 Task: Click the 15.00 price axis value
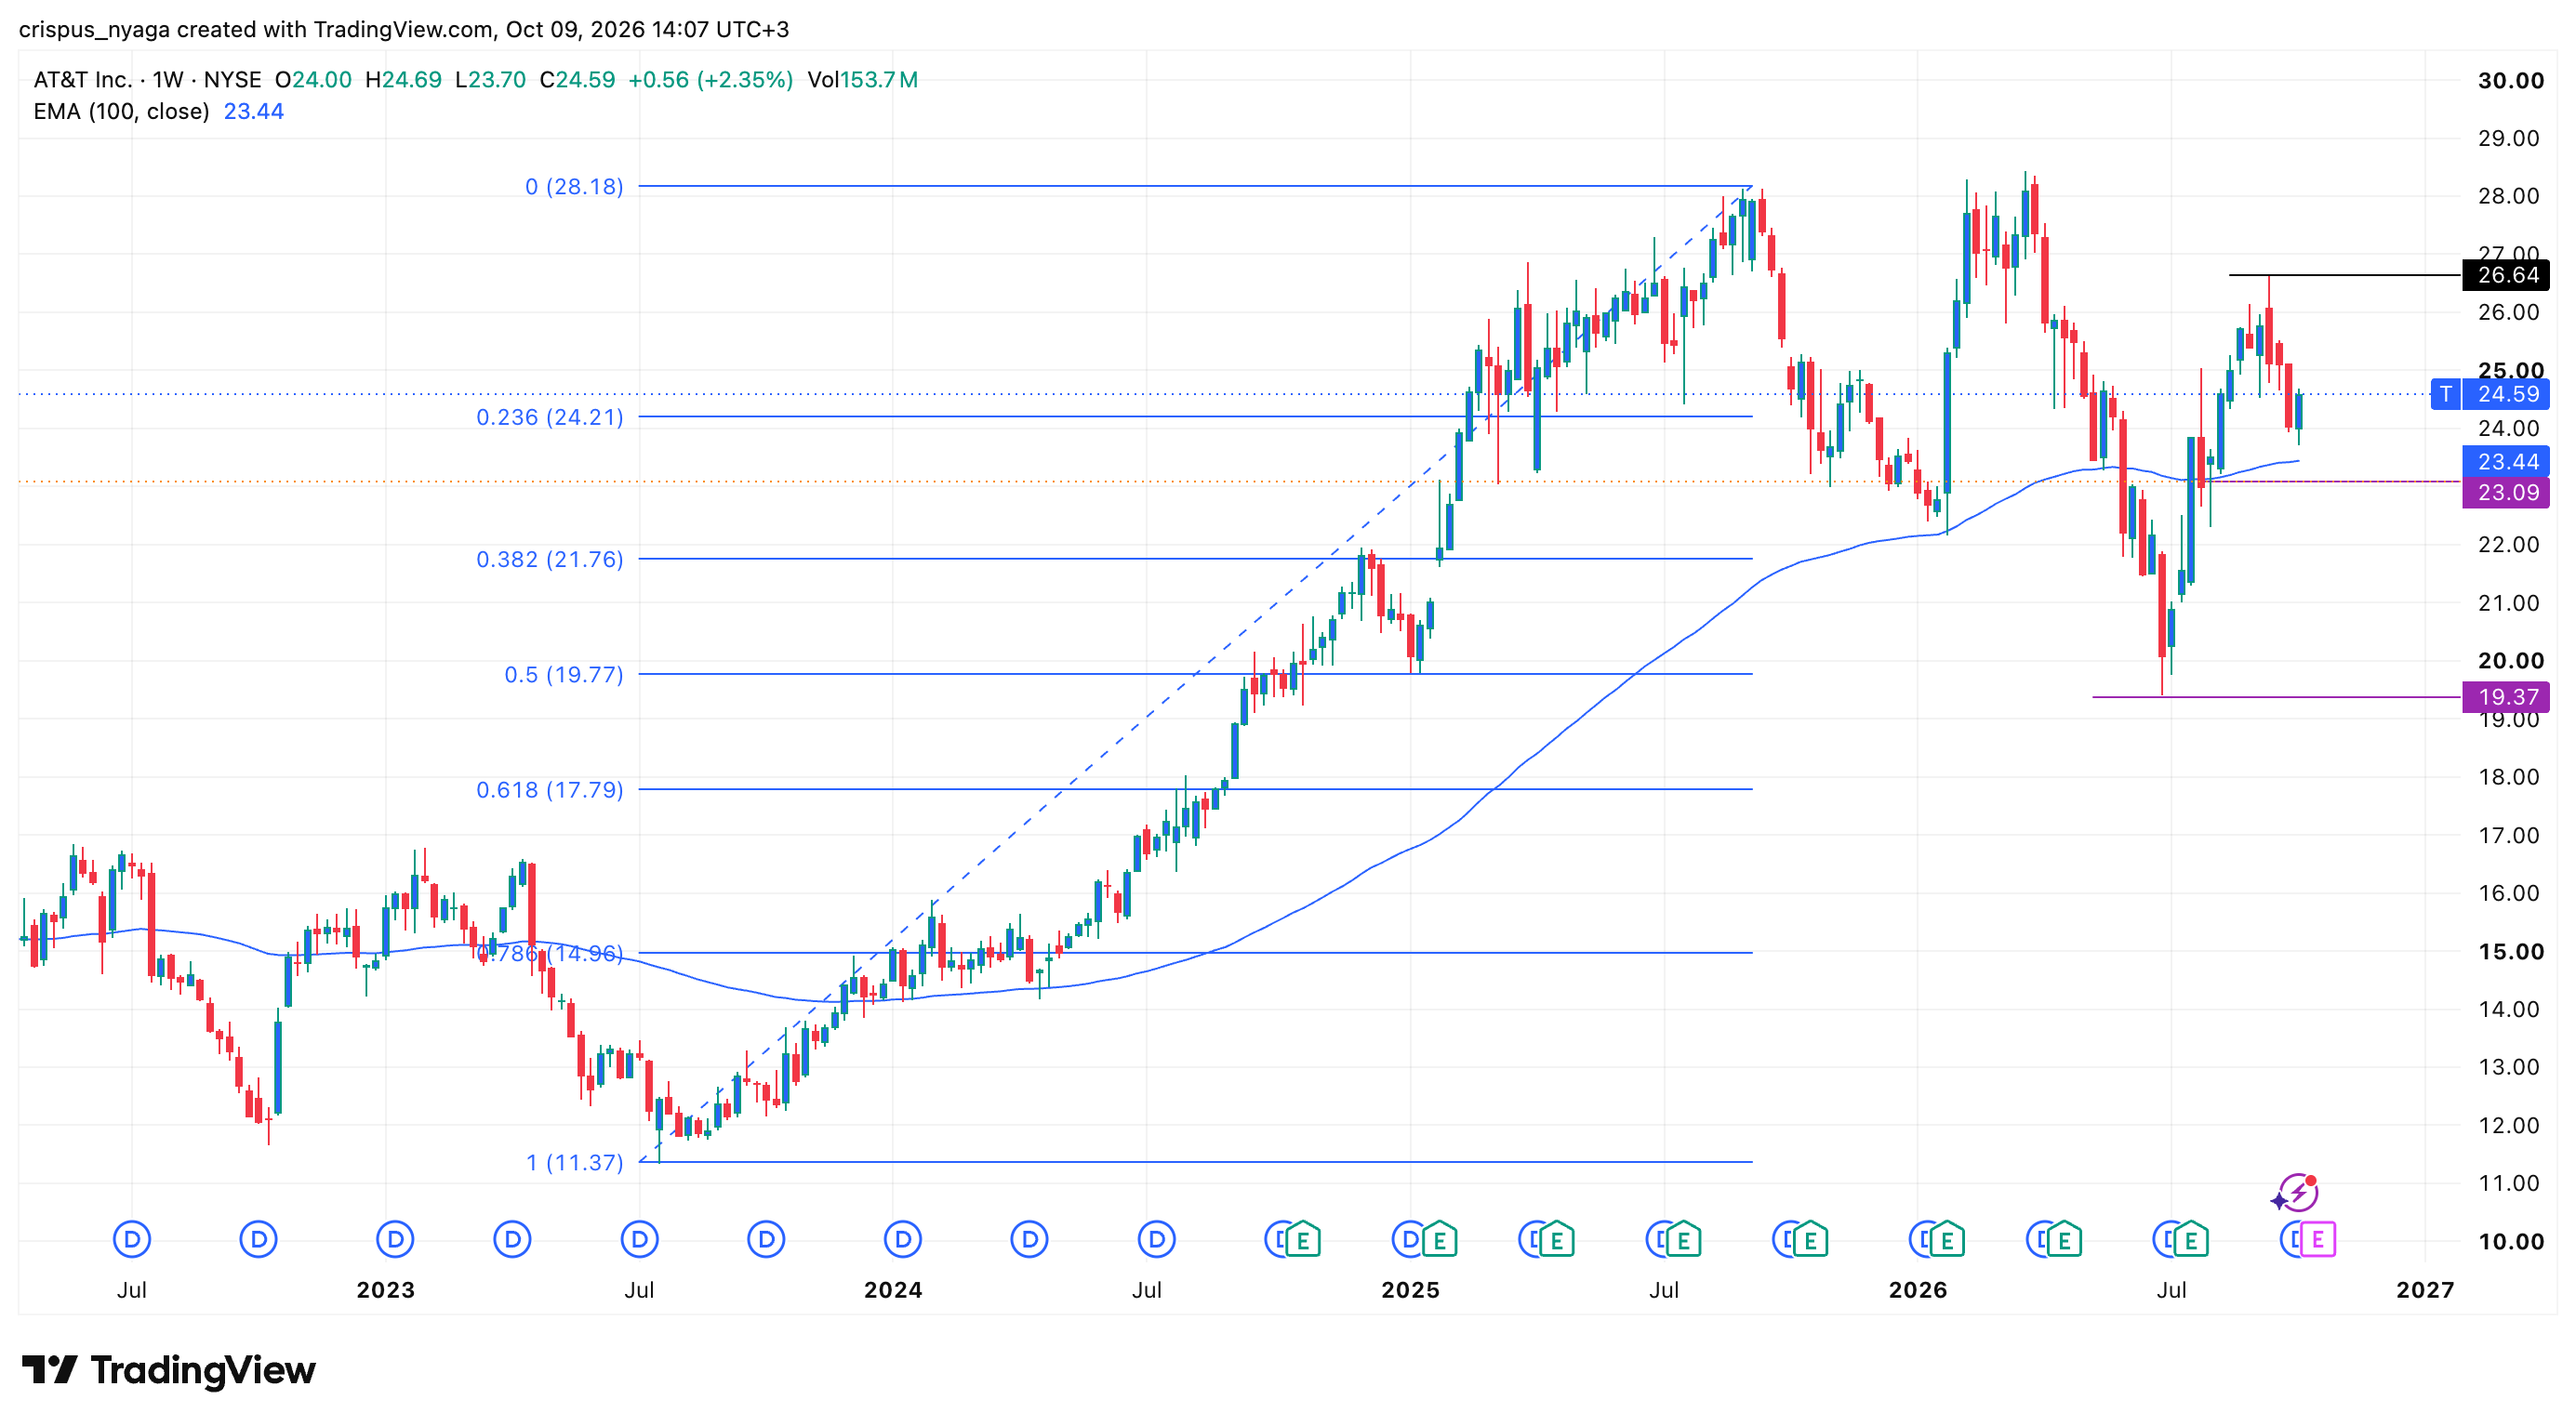pos(2510,952)
